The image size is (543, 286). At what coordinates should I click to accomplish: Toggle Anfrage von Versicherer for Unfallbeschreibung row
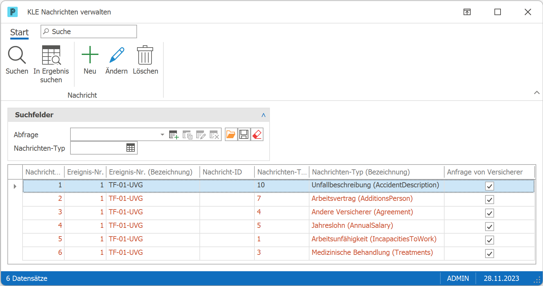pos(490,186)
